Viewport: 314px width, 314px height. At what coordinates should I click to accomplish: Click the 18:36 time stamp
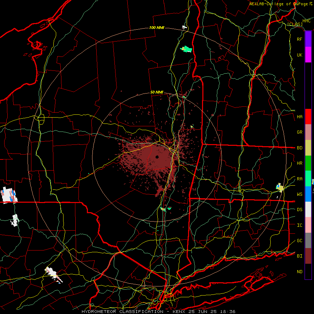(x=227, y=312)
